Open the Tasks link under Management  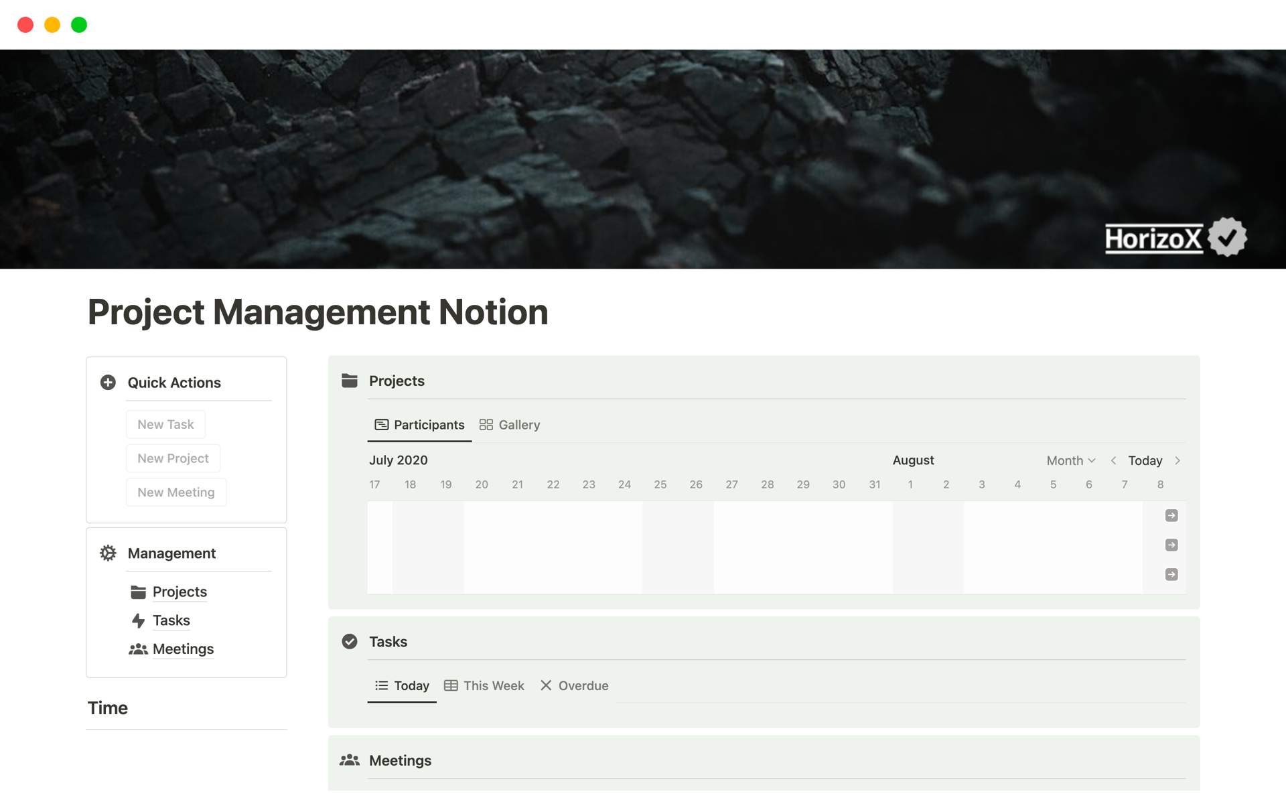point(171,620)
